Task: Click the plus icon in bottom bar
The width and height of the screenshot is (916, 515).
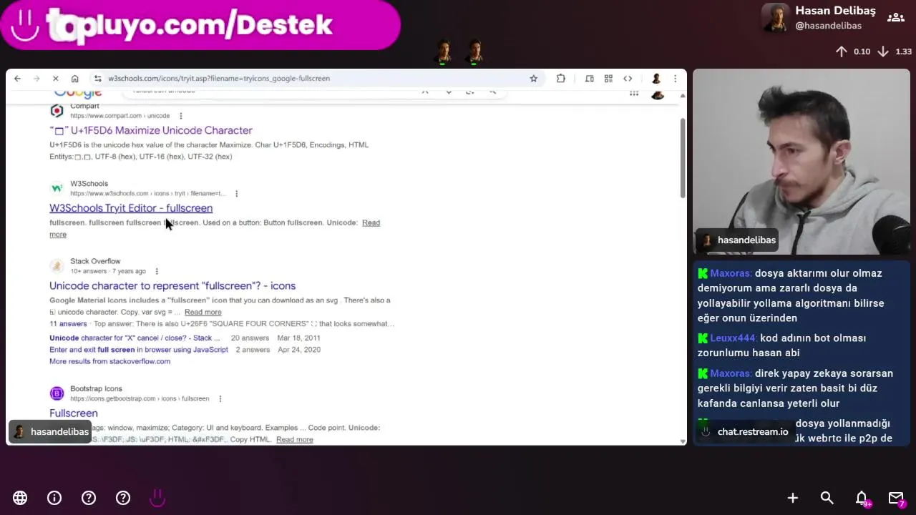Action: [793, 498]
